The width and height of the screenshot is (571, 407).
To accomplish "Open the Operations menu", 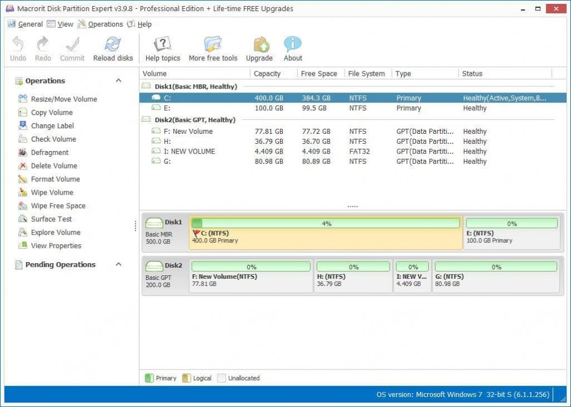I will click(x=105, y=24).
